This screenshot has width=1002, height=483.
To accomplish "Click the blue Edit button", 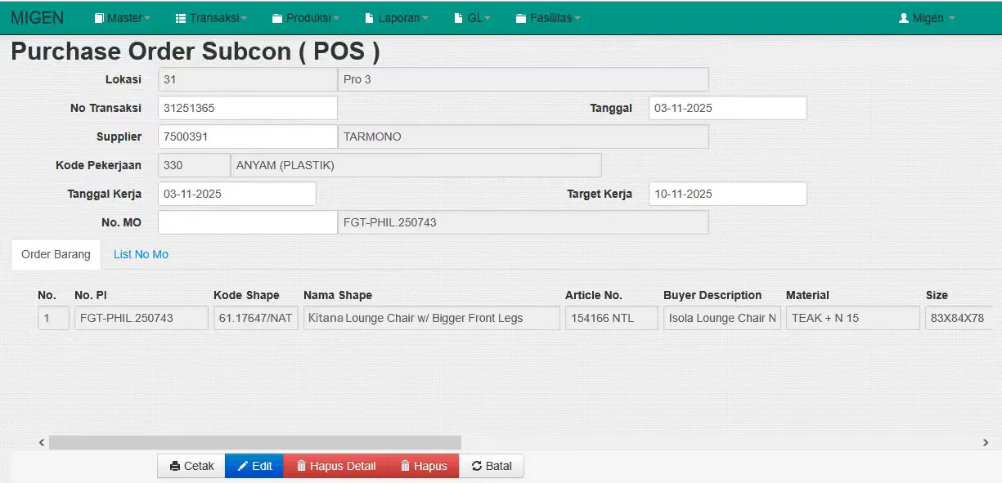I will pos(254,466).
